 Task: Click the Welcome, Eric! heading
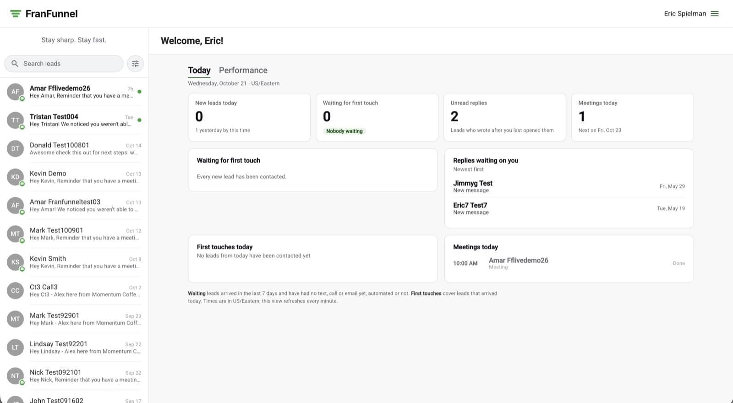[192, 41]
